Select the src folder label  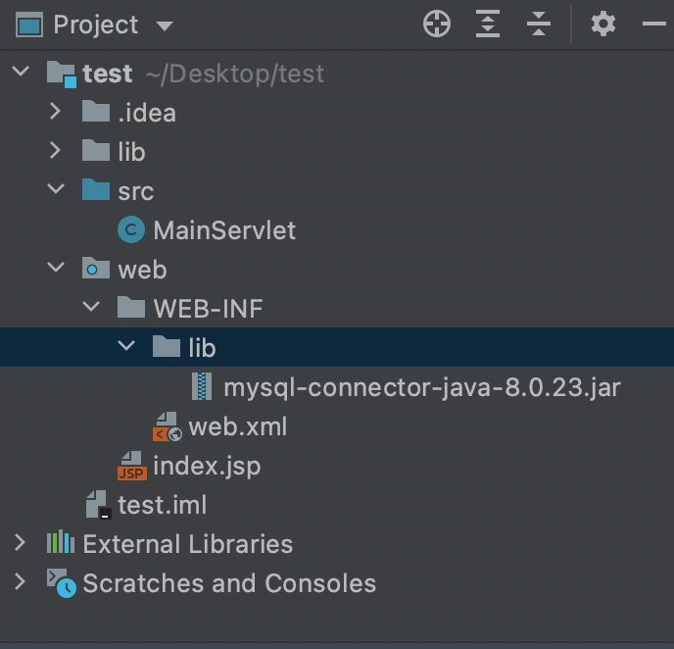[x=136, y=191]
